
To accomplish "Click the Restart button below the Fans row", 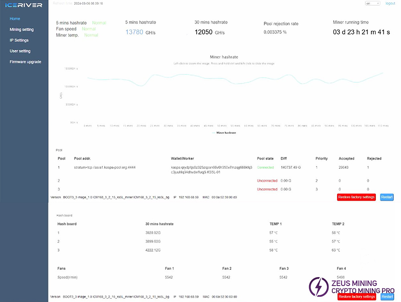I will coord(387,297).
